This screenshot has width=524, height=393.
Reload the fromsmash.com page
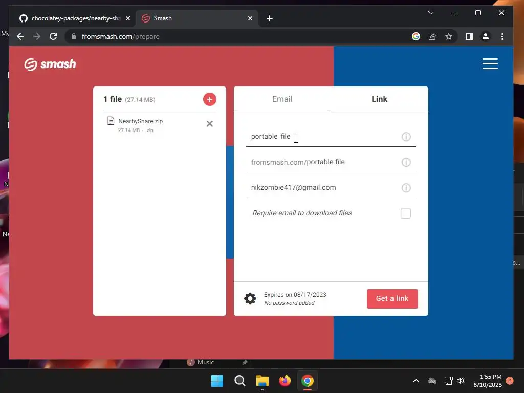pyautogui.click(x=53, y=36)
